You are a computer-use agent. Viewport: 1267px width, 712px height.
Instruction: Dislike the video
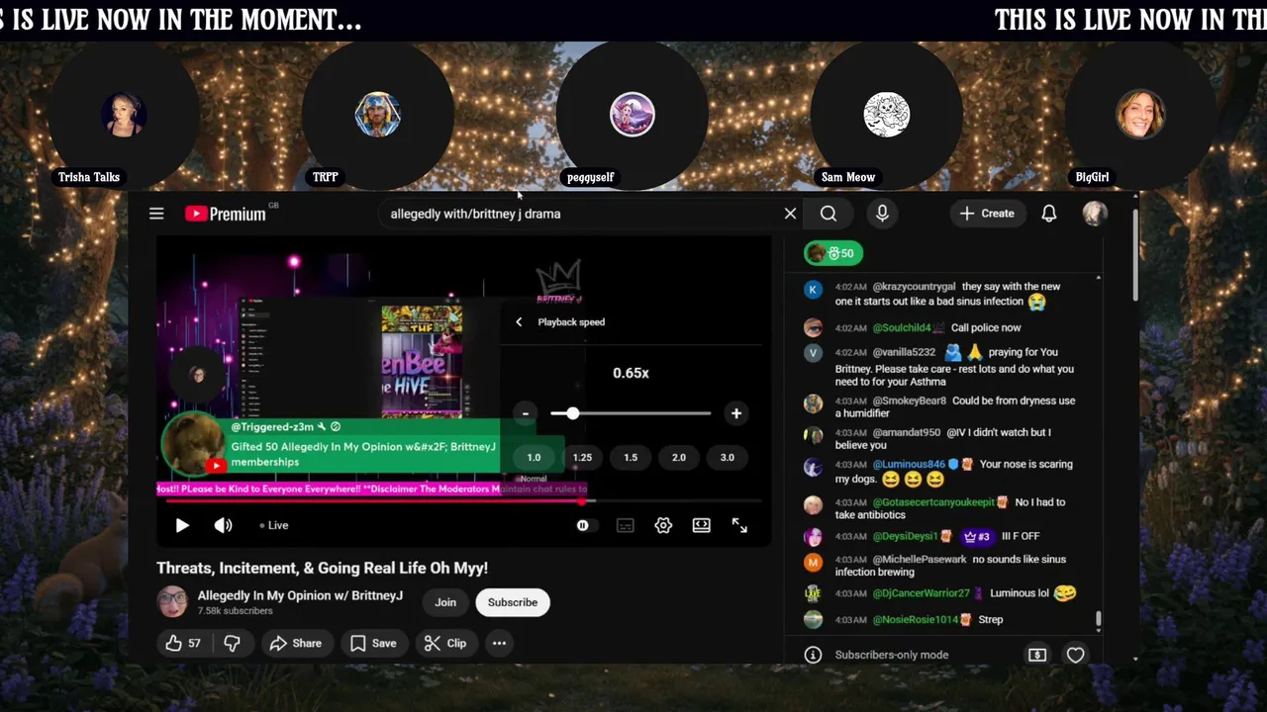pos(232,643)
